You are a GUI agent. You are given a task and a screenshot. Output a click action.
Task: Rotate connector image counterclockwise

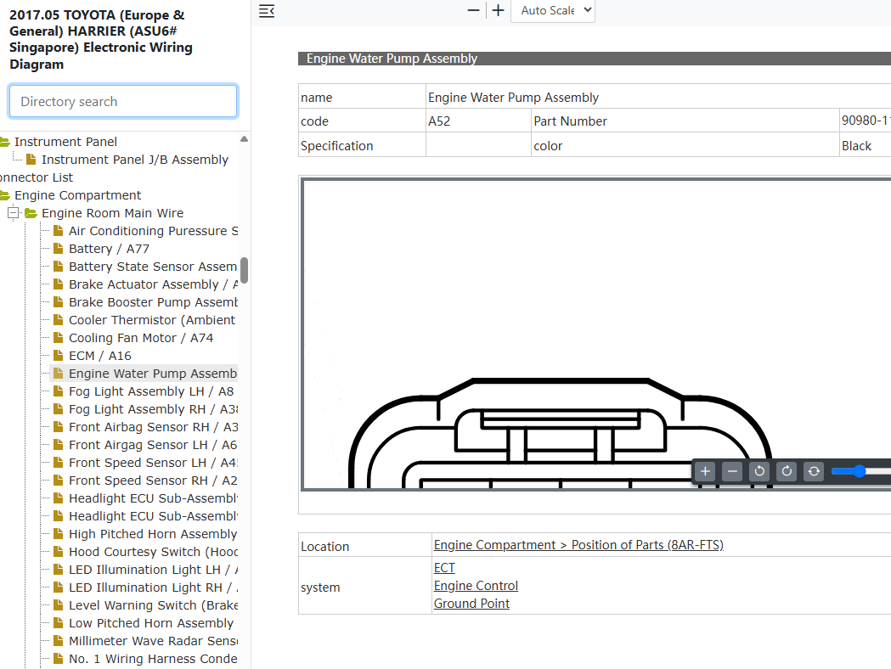pos(759,471)
